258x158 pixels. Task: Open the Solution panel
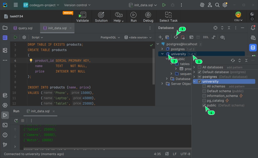(x=101, y=17)
